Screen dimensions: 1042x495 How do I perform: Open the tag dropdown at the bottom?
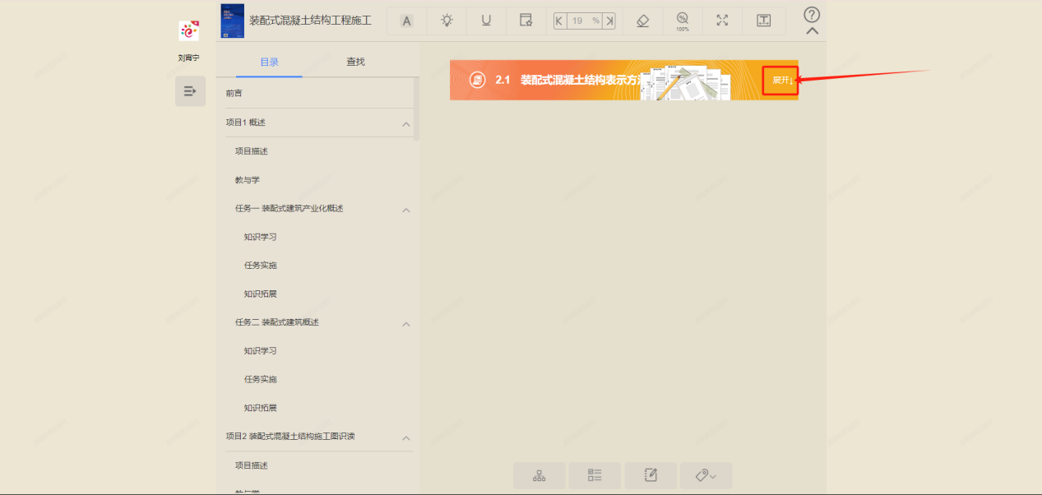pyautogui.click(x=706, y=475)
